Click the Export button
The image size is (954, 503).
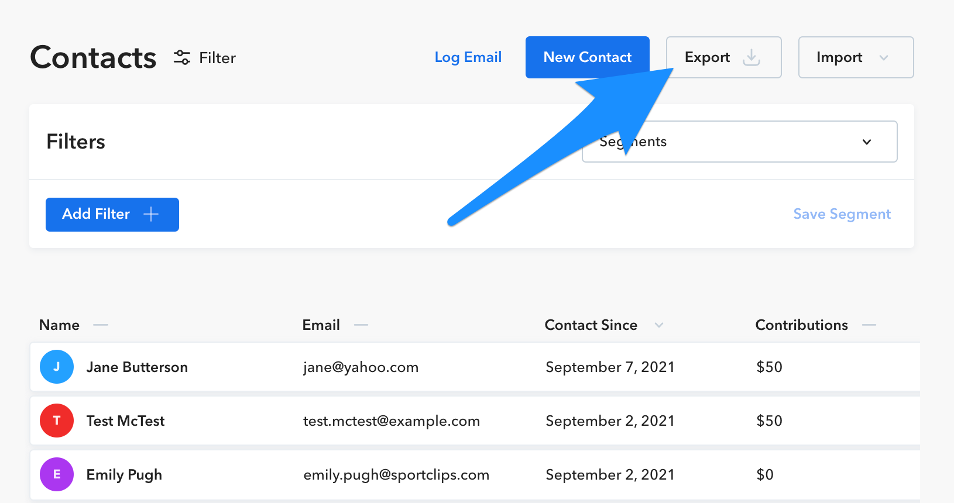[x=724, y=57]
